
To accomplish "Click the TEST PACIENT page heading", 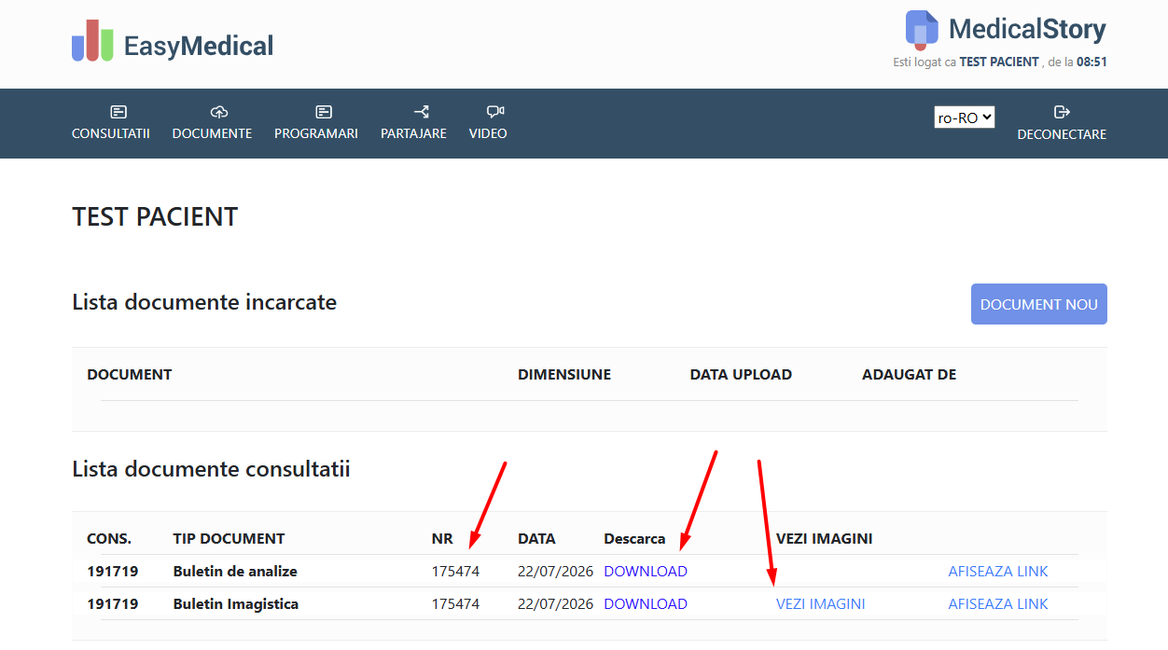I will click(155, 216).
